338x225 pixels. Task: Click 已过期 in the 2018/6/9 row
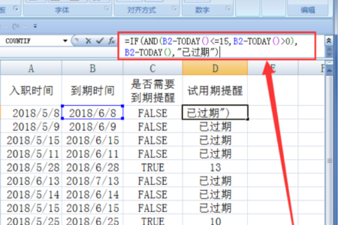point(215,126)
